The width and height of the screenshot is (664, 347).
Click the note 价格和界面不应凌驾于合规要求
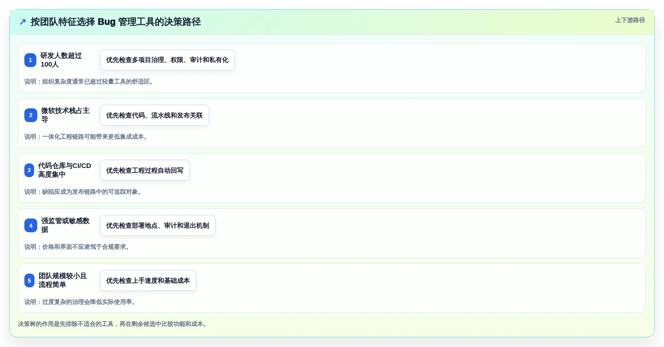78,247
